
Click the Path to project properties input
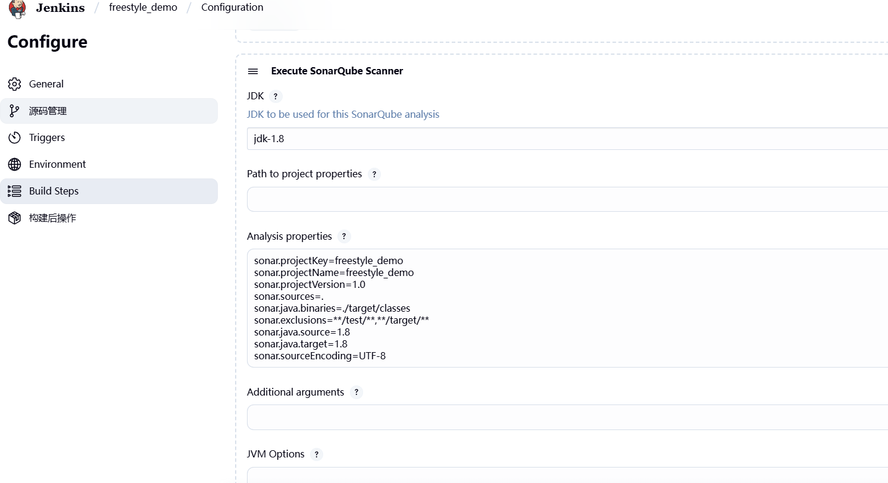567,199
